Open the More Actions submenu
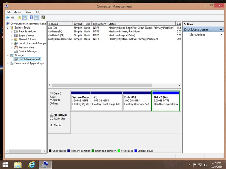 [203, 35]
